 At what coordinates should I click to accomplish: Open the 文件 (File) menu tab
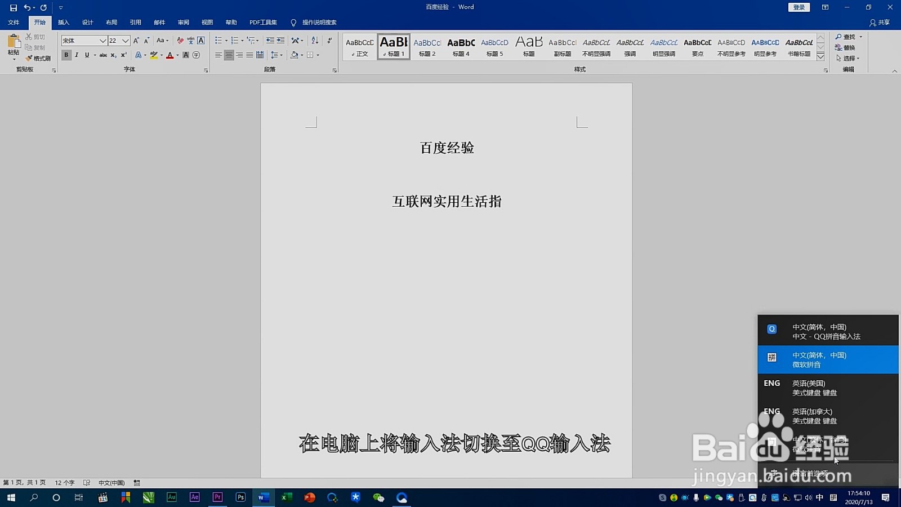pyautogui.click(x=14, y=23)
